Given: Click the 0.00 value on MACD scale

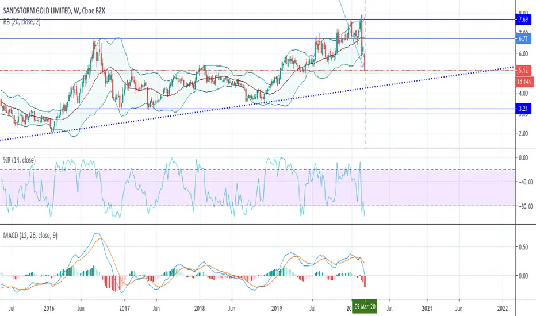Looking at the screenshot, I should click(523, 276).
